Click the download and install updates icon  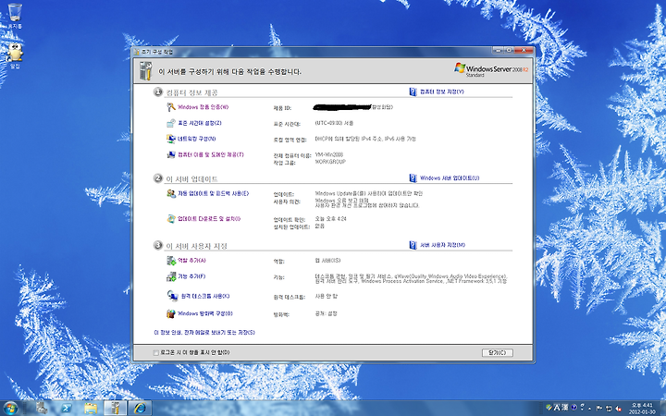(171, 219)
